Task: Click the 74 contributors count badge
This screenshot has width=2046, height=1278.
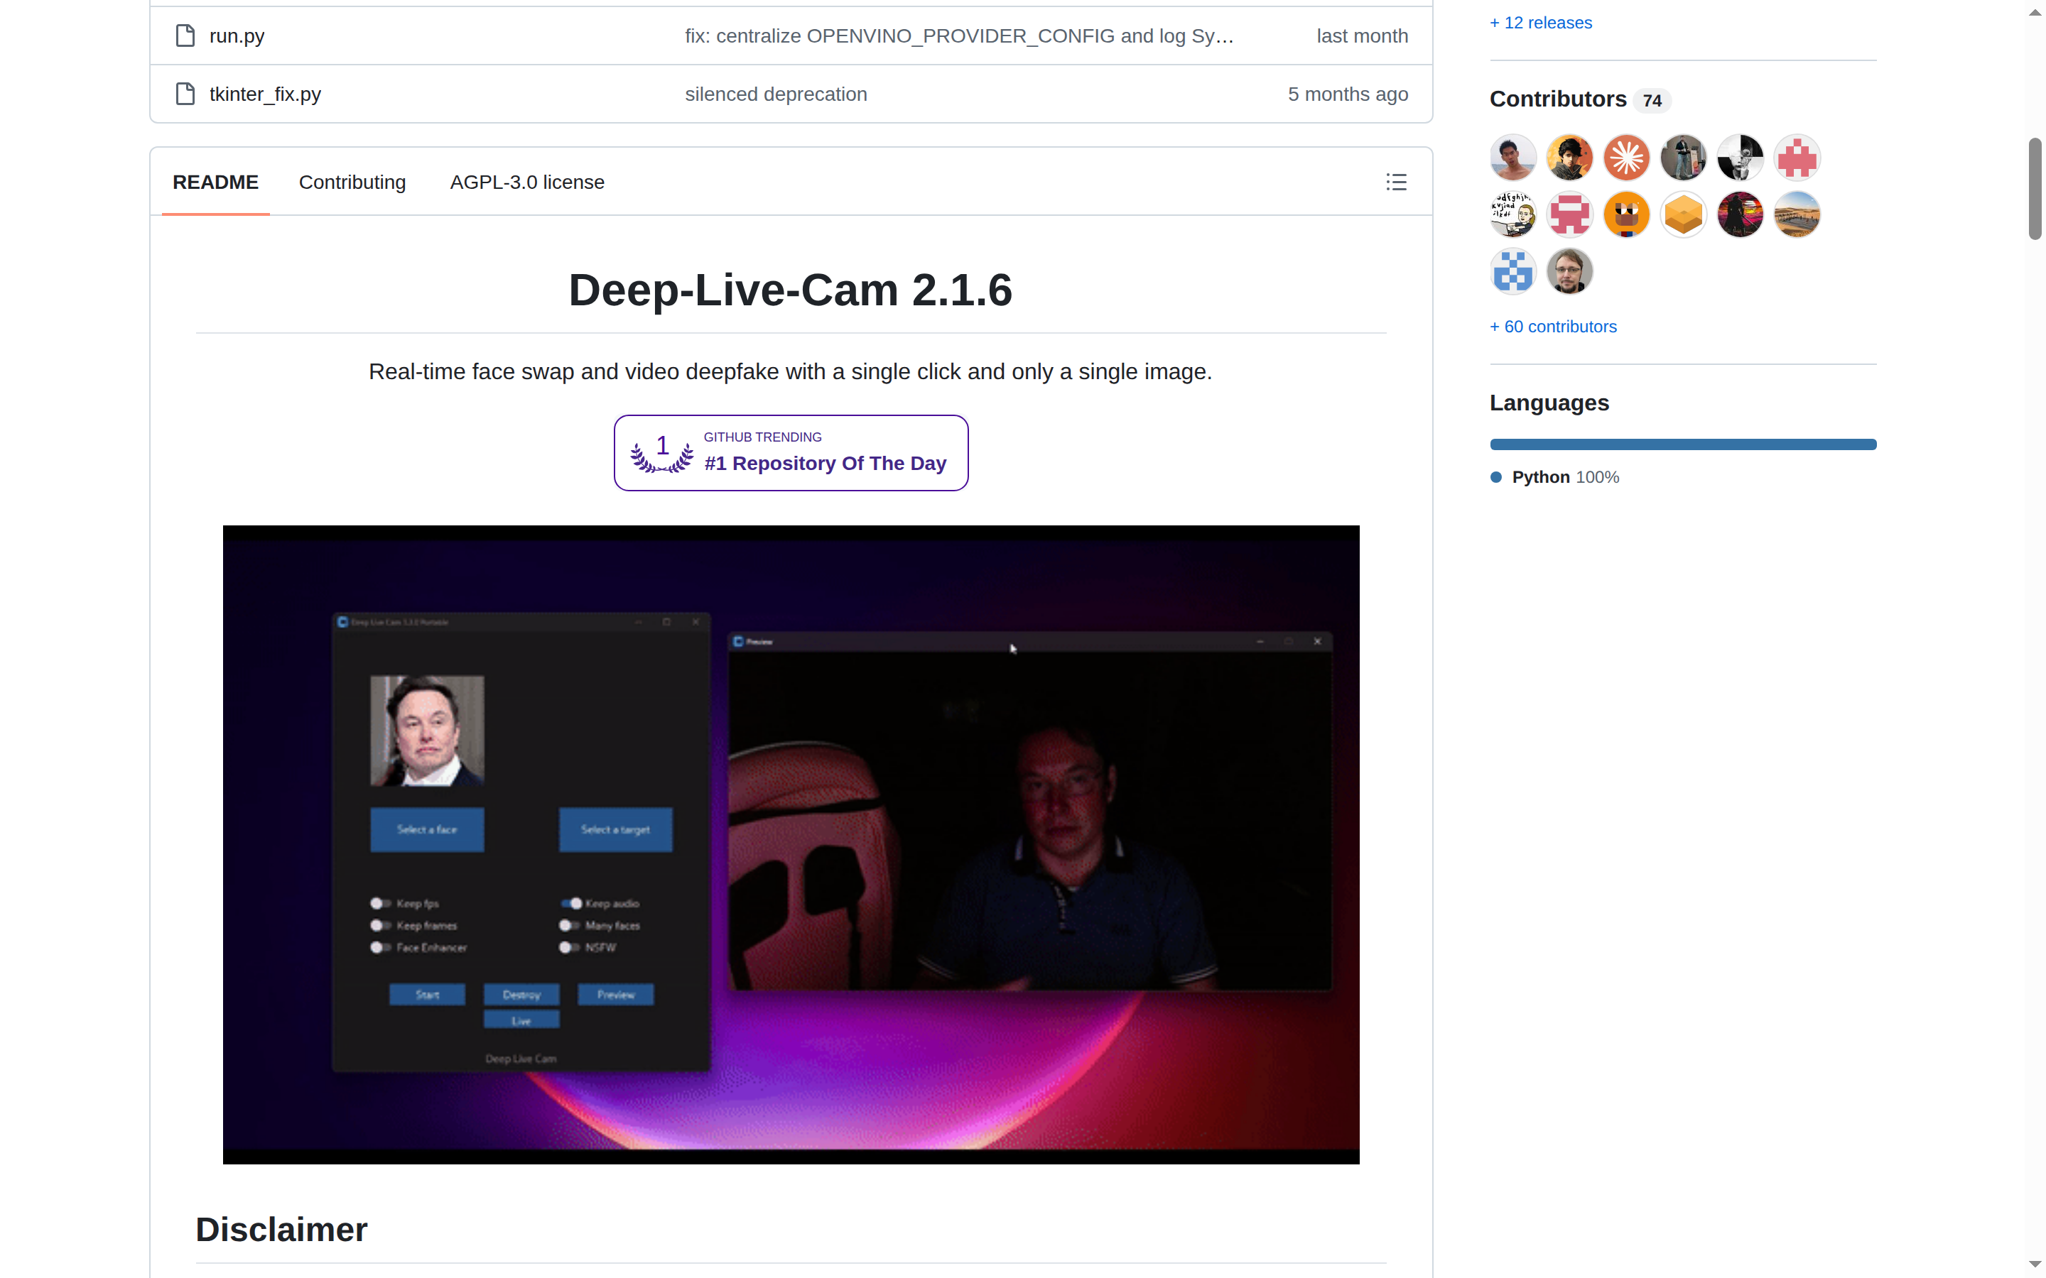Action: pyautogui.click(x=1652, y=101)
